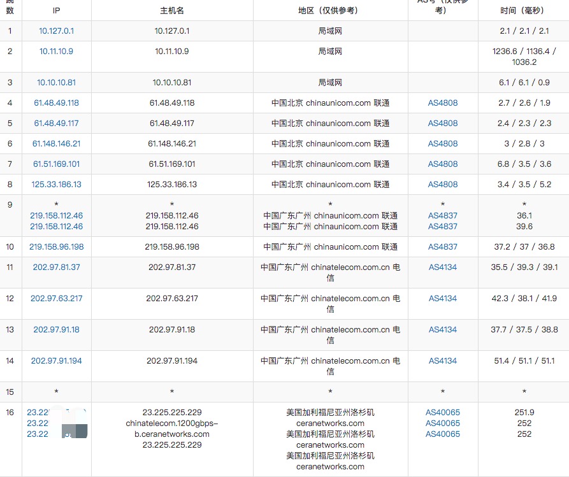Open AS4134 in the 202.97.91.18 row
Image resolution: width=569 pixels, height=477 pixels.
click(x=443, y=329)
